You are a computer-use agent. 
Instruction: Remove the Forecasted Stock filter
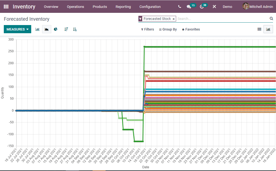[x=173, y=19]
